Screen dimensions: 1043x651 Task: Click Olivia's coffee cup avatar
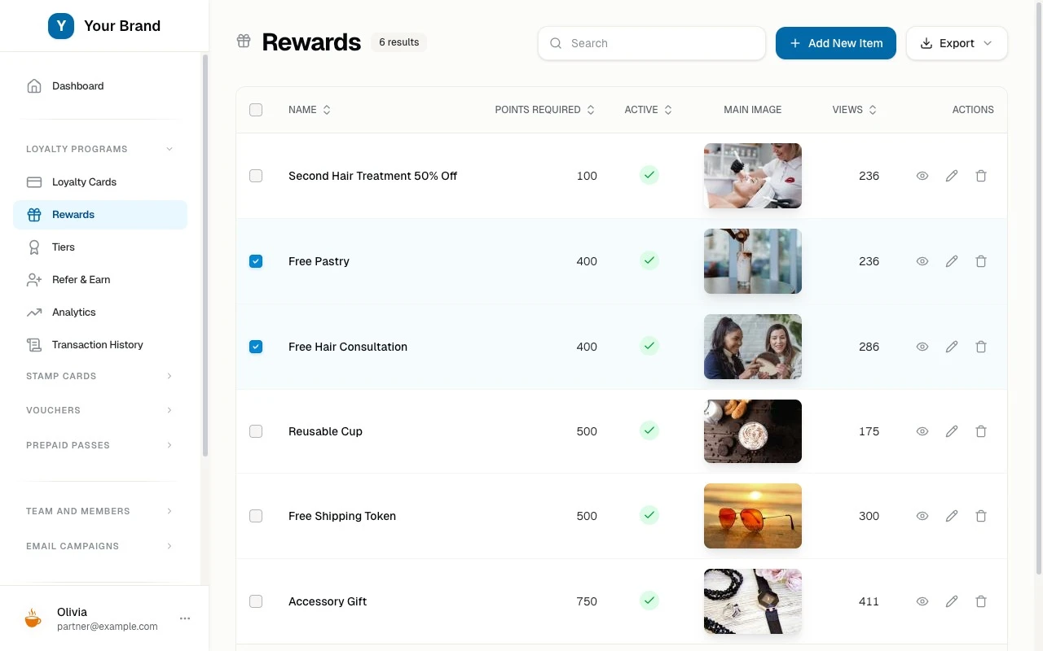coord(33,618)
